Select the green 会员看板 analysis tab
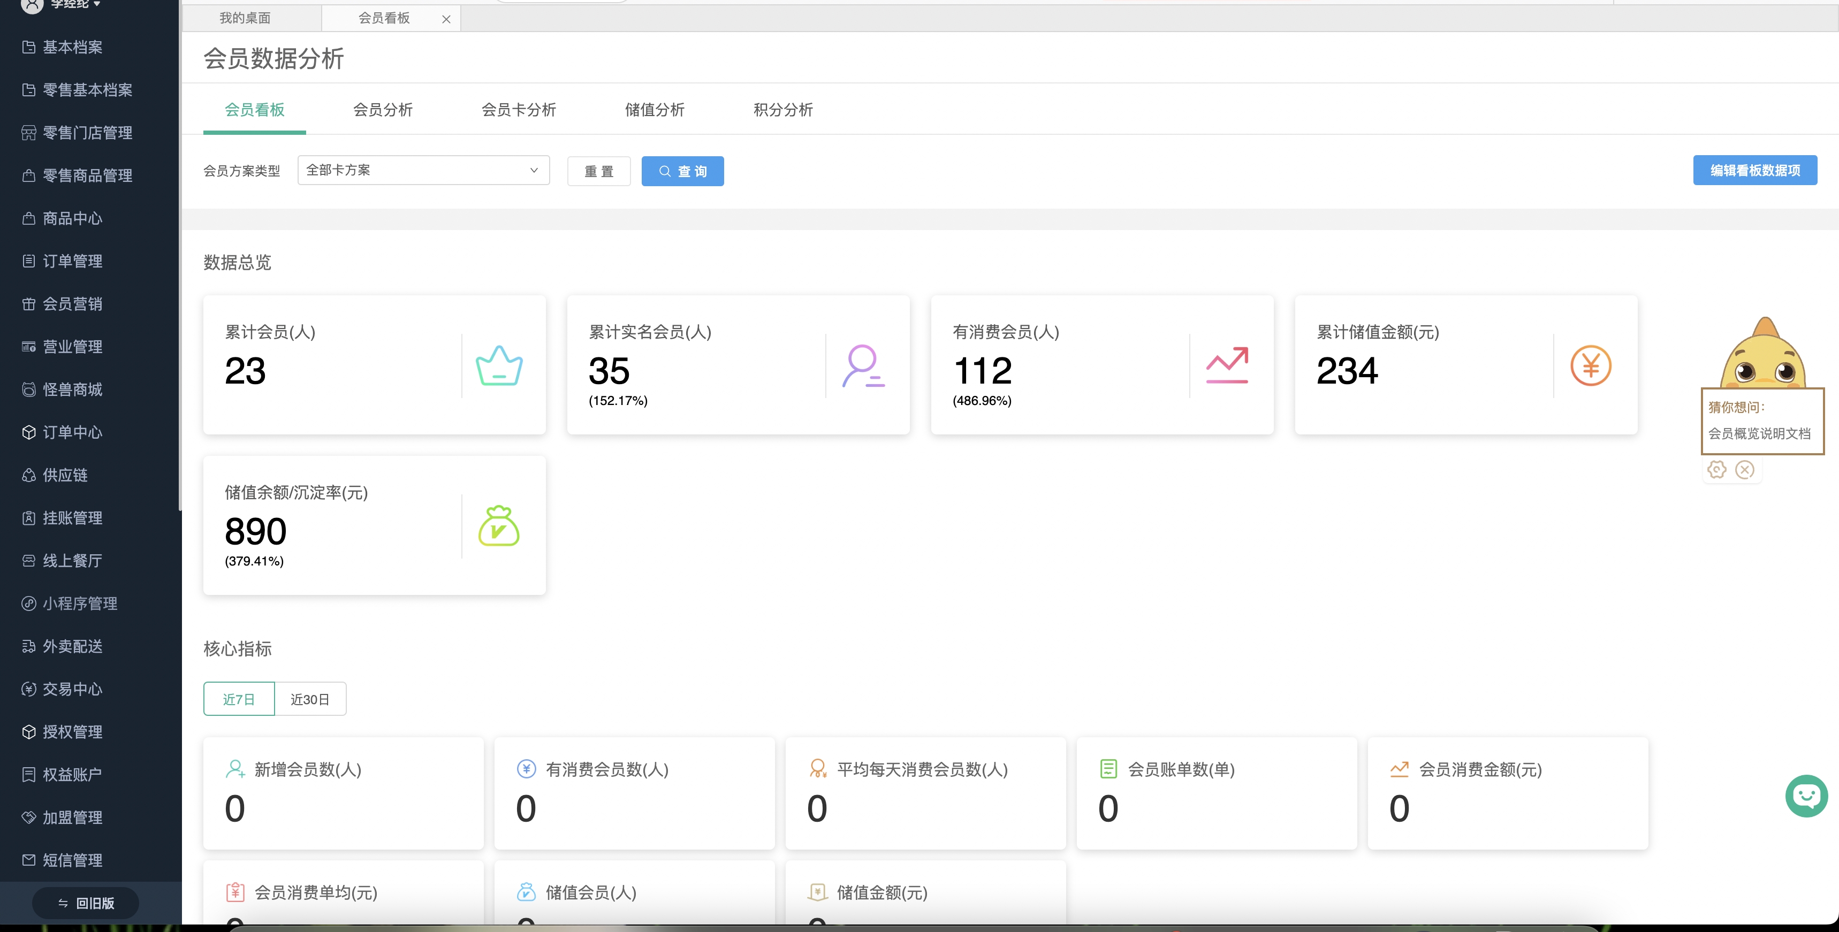 pos(255,110)
